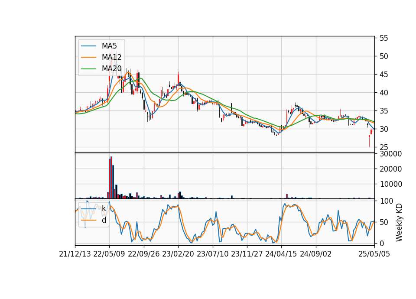Click the 45 price axis label
Image resolution: width=416 pixels, height=299 pixels.
pyautogui.click(x=383, y=75)
